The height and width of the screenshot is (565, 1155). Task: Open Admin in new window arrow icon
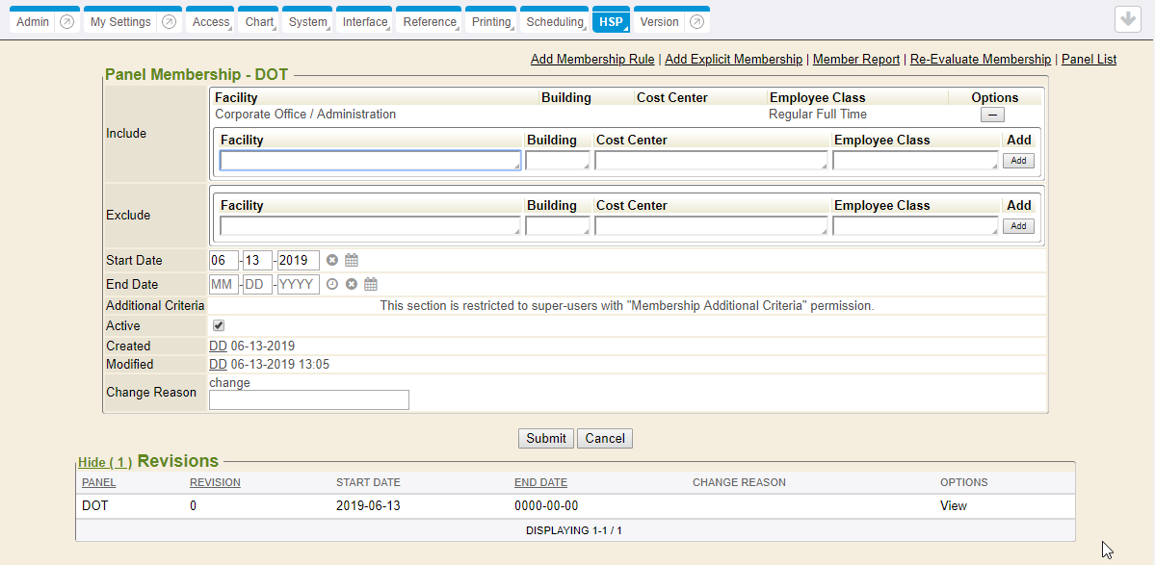coord(66,22)
